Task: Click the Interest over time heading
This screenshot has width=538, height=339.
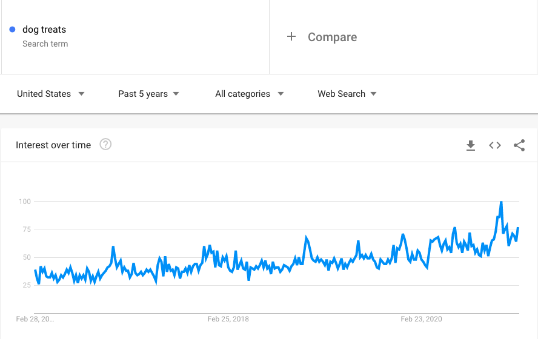Action: [x=53, y=145]
